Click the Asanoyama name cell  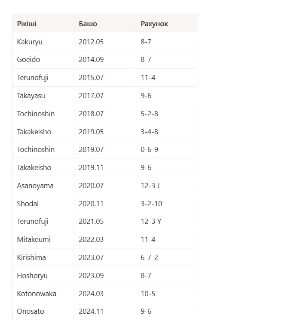[x=35, y=186]
